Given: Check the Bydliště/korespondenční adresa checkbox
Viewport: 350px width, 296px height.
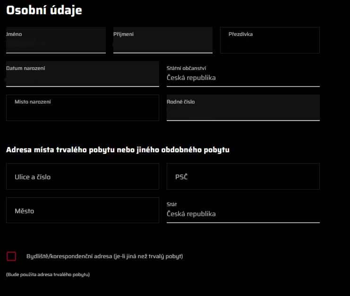Looking at the screenshot, I should pos(11,256).
